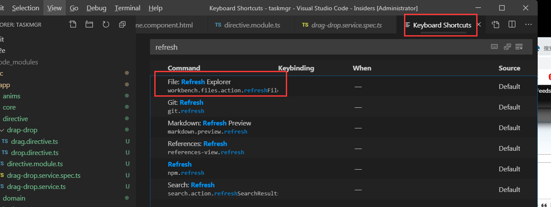The height and width of the screenshot is (207, 551).
Task: Open the View menu
Action: point(55,8)
